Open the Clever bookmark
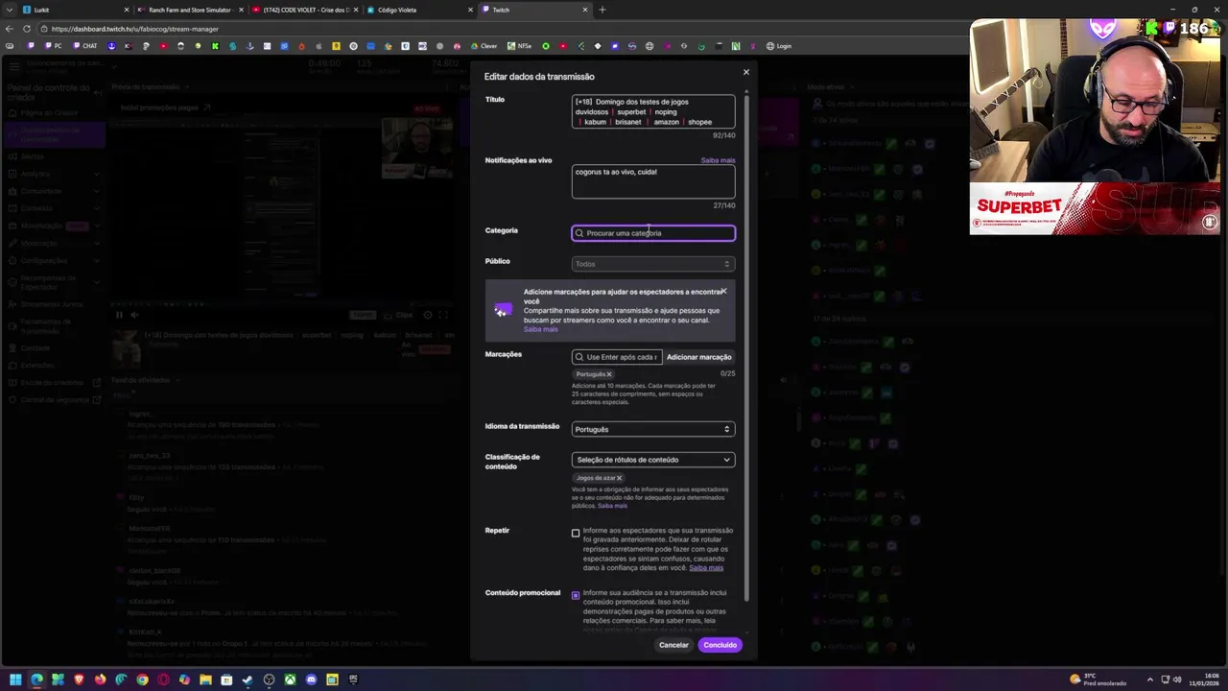This screenshot has width=1228, height=691. tap(484, 46)
